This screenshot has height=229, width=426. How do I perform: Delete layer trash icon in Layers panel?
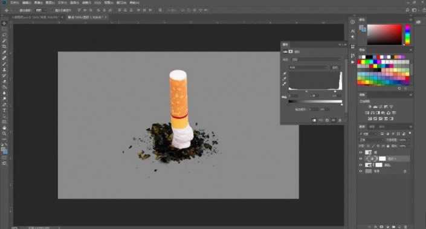pos(405,227)
